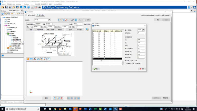Image resolution: width=197 pixels, height=111 pixels.
Task: Click the folder with magnifier icon in main toolbar
Action: tap(14, 7)
